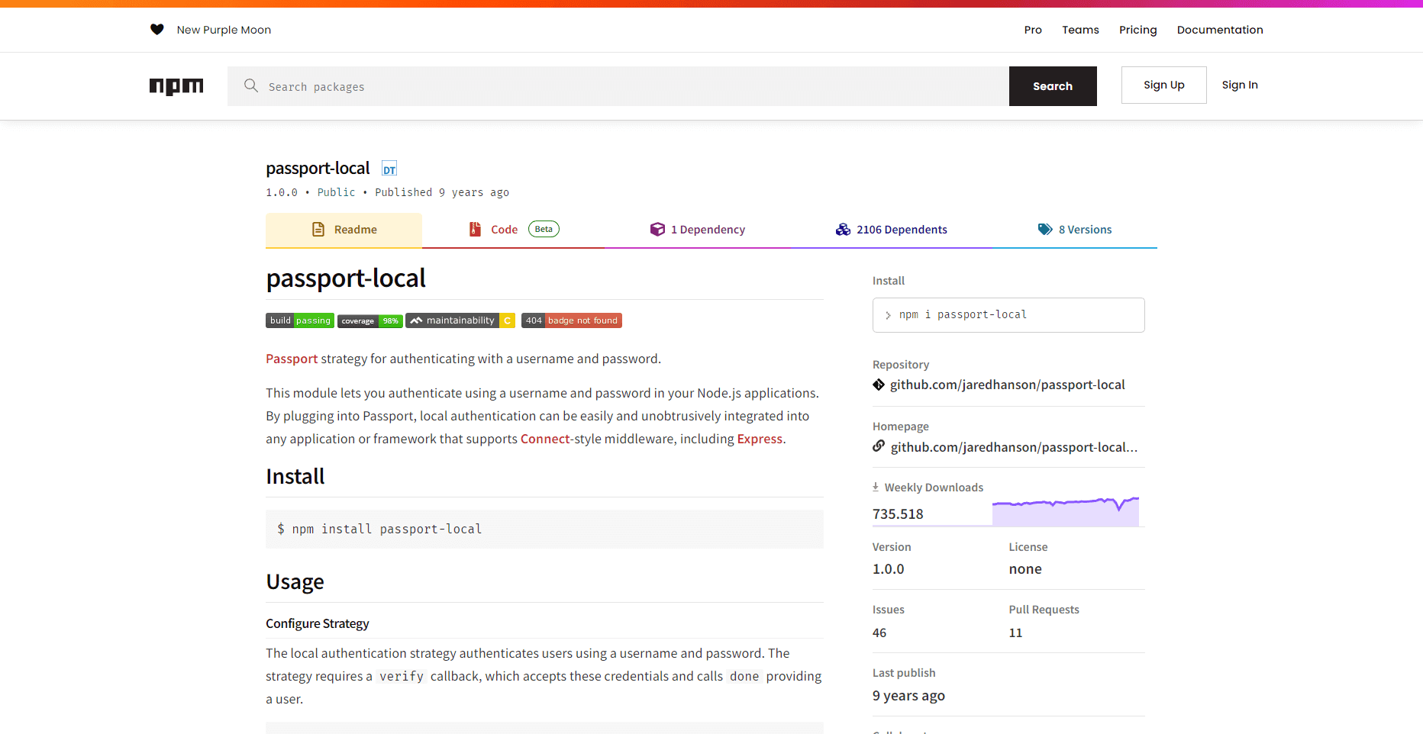Viewport: 1423px width, 734px height.
Task: Click the search magnifier icon
Action: pos(251,85)
